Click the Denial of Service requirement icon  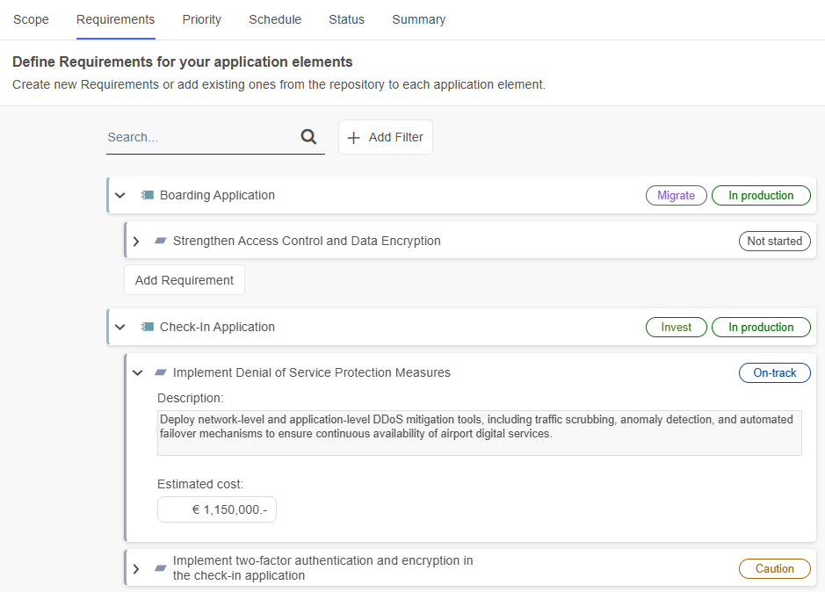(x=160, y=372)
